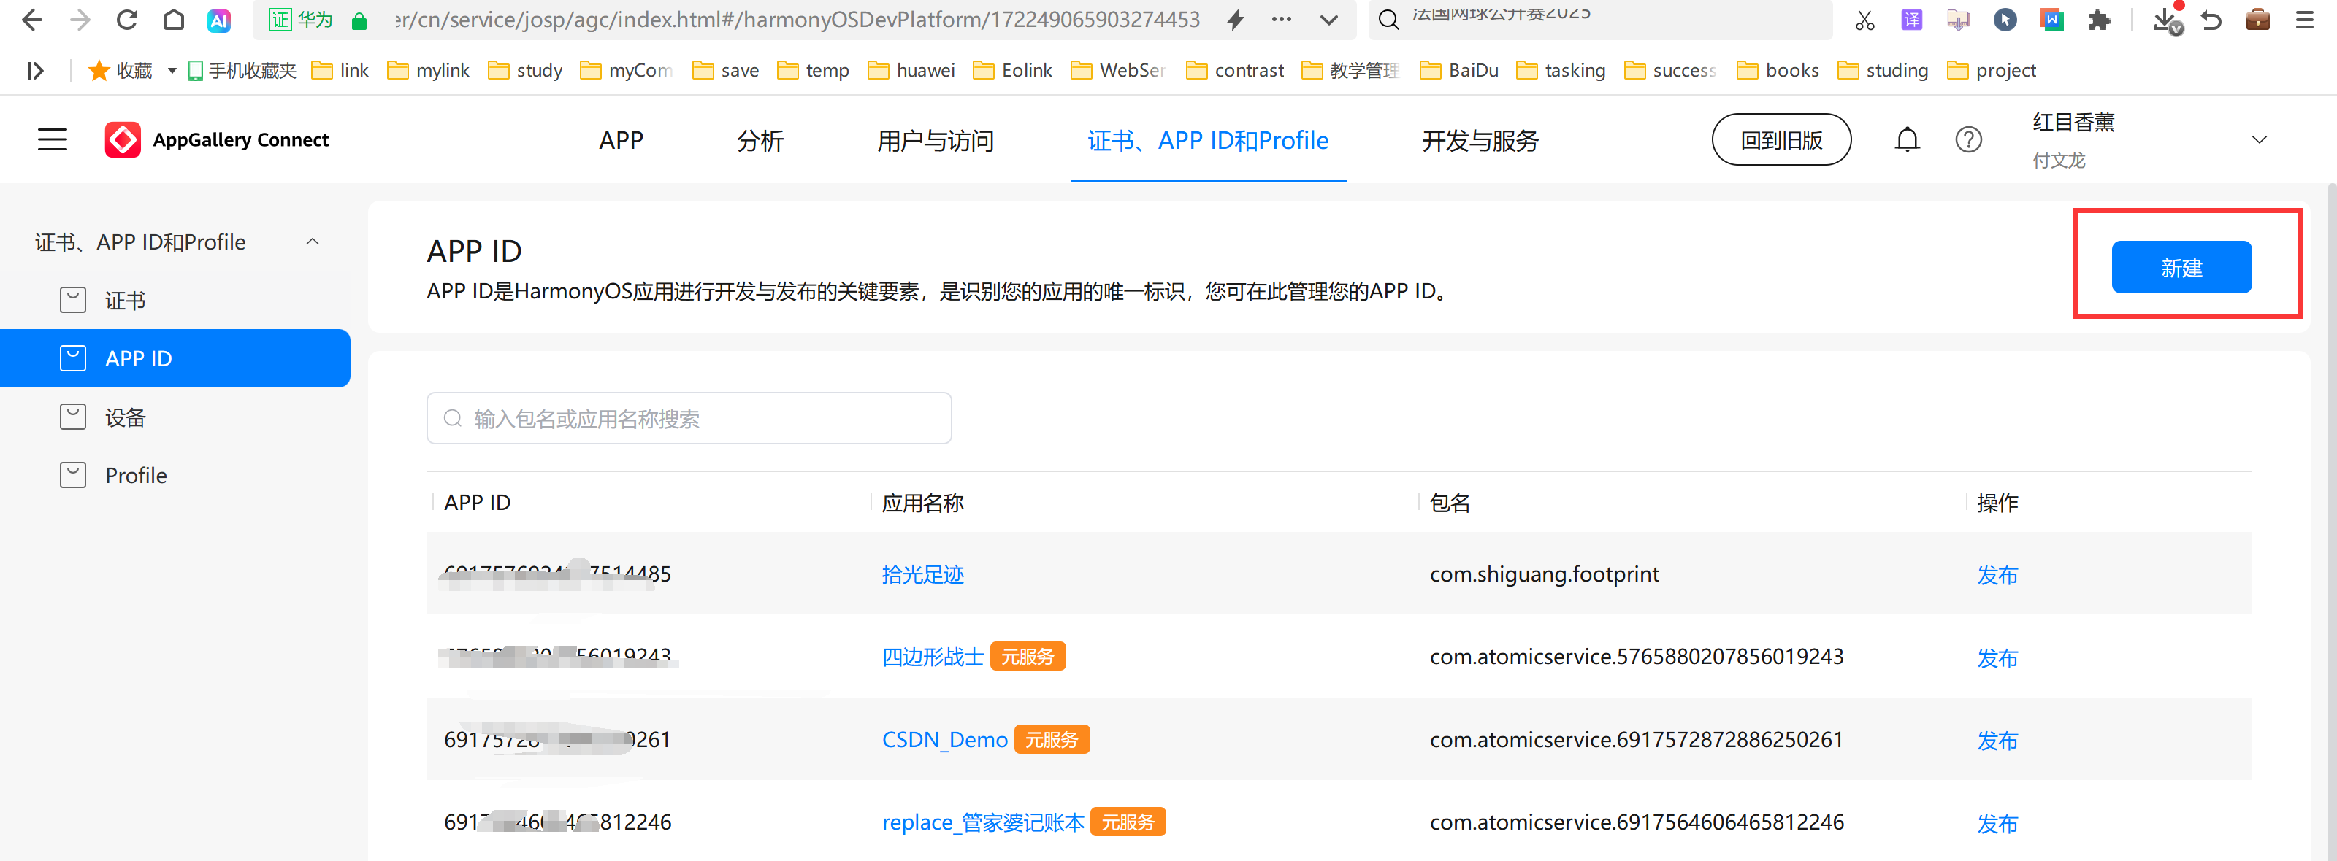Viewport: 2337px width, 861px height.
Task: Open the help question mark icon
Action: (1967, 139)
